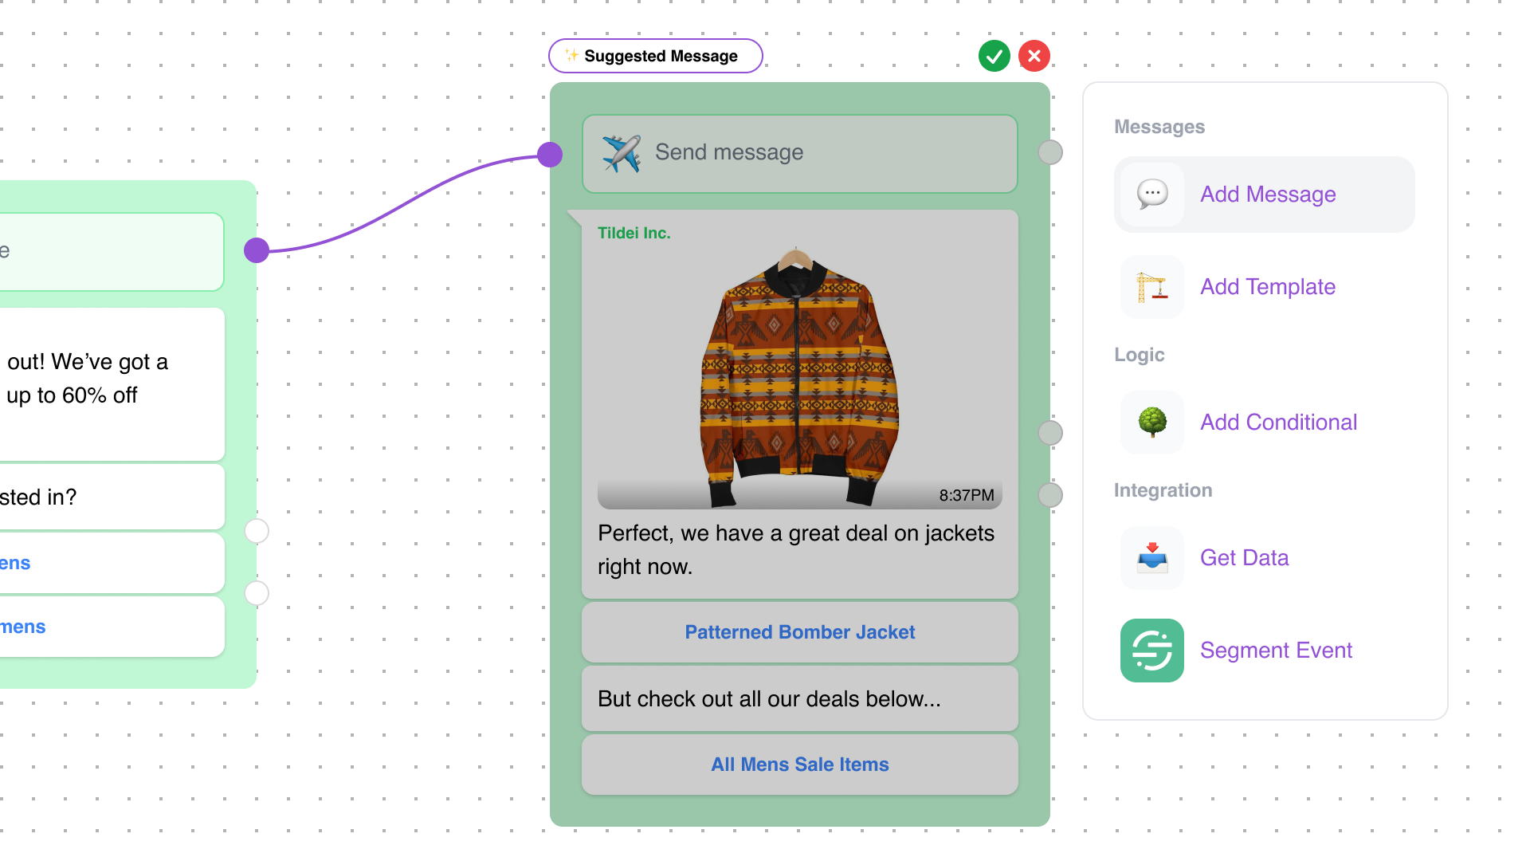Image resolution: width=1530 pixels, height=861 pixels.
Task: Click the Tildei Inc. sender name
Action: 634,233
